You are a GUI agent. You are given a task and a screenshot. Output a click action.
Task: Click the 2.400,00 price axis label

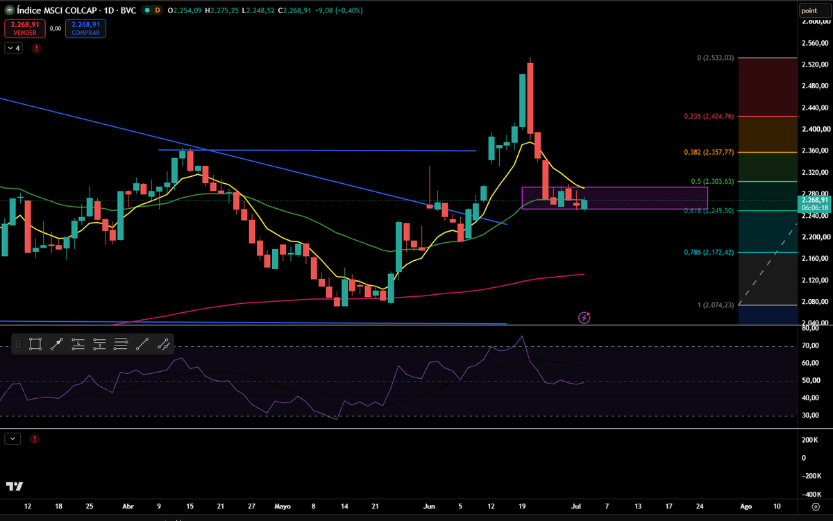[x=816, y=130]
